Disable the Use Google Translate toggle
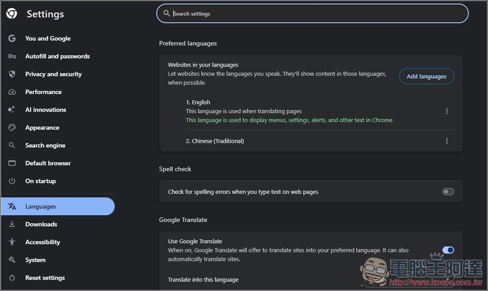The image size is (488, 291). click(x=447, y=250)
